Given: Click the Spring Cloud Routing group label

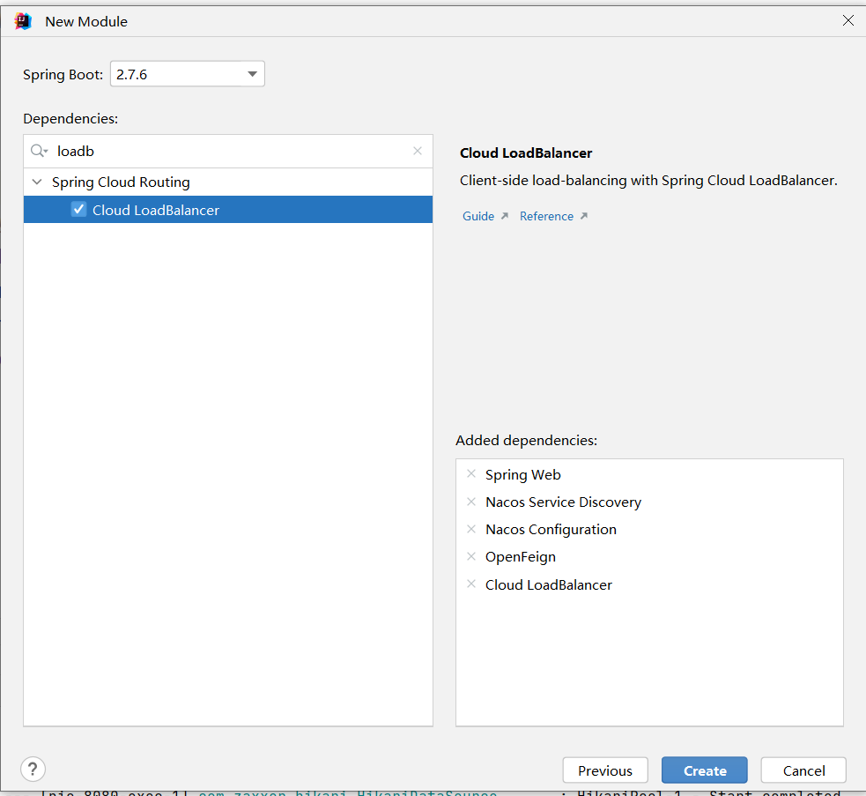Looking at the screenshot, I should pos(121,182).
